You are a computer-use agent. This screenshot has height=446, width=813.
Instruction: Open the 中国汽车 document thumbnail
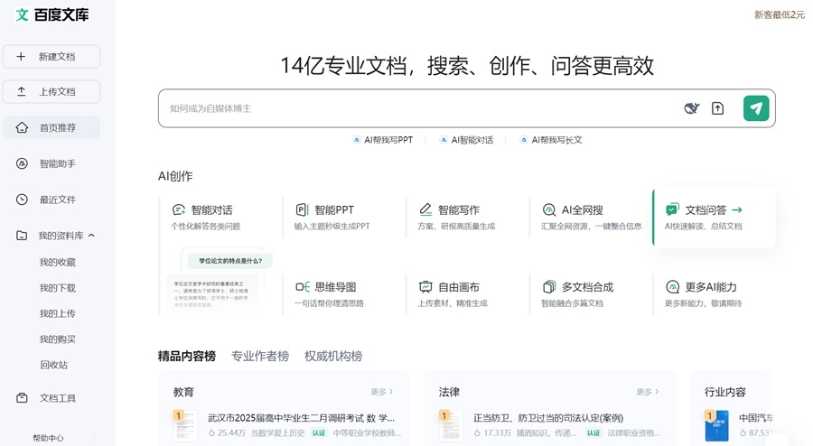point(716,425)
